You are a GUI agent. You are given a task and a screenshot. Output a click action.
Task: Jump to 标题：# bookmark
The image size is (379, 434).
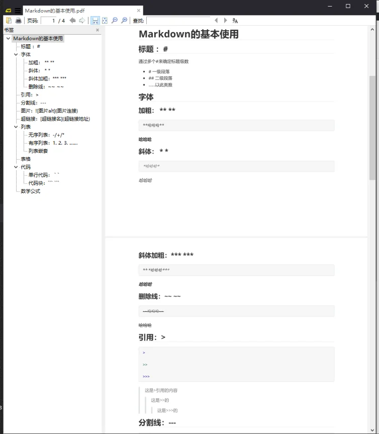(31, 47)
